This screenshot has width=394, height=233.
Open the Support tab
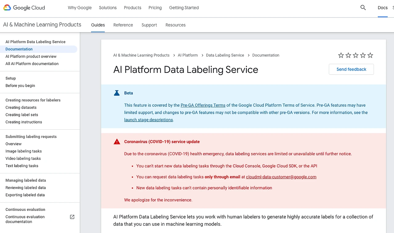coord(149,25)
